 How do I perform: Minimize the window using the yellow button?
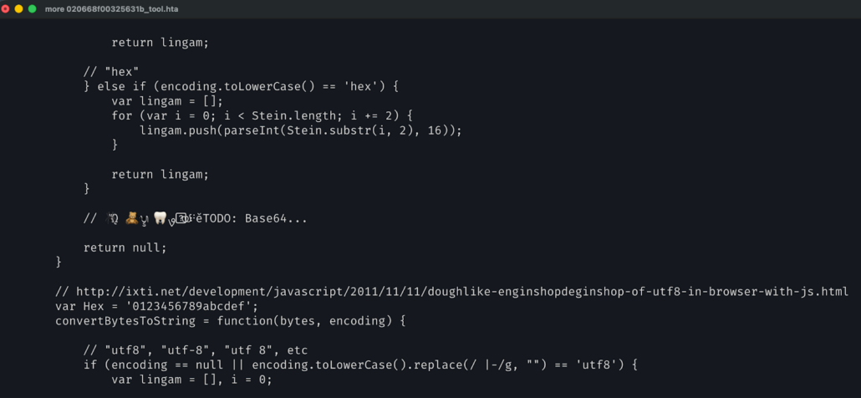coord(19,9)
